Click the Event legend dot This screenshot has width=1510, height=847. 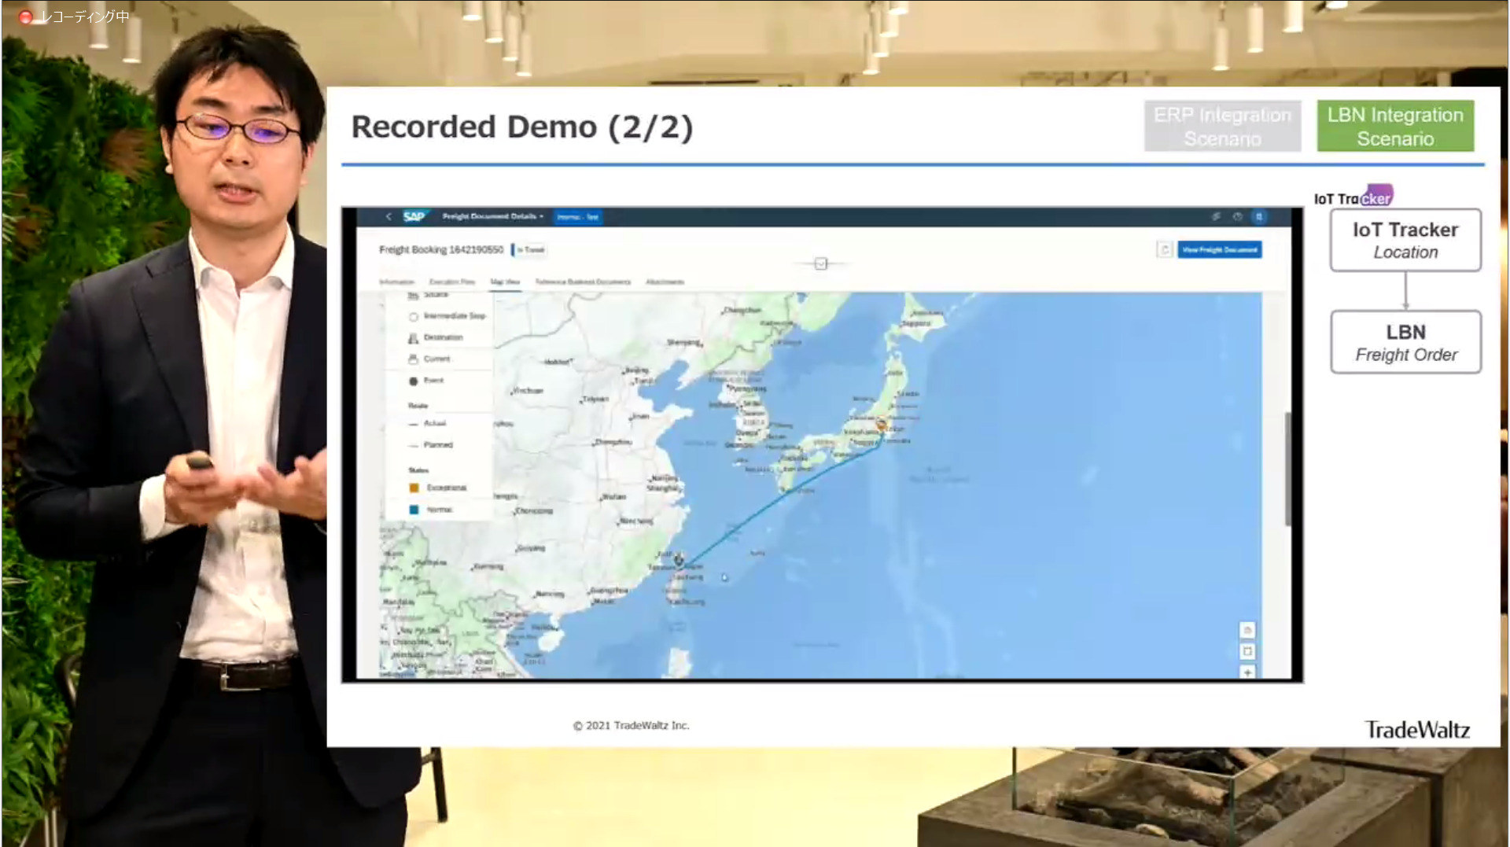click(413, 381)
